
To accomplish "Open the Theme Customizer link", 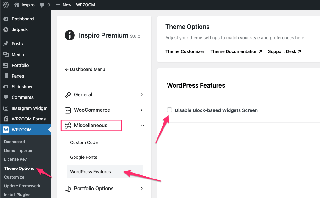I will 185,51.
